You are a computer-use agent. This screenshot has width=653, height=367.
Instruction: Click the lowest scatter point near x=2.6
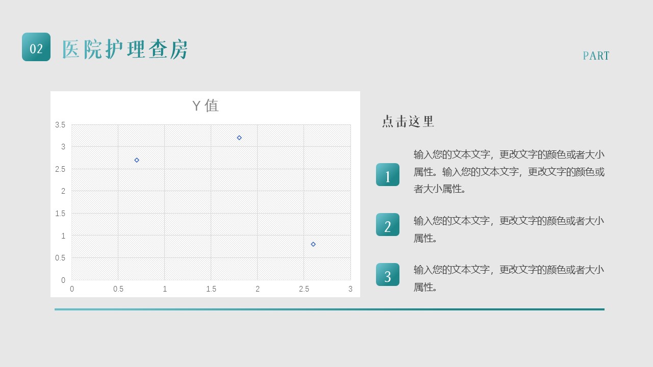point(313,244)
